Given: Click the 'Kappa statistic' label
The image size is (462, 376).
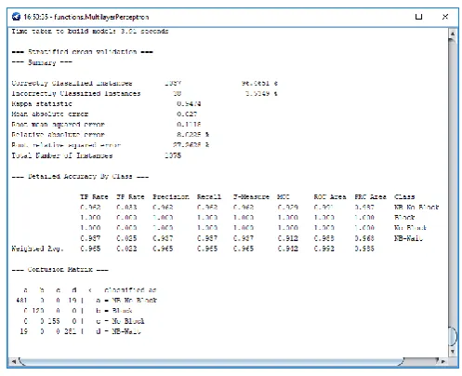Looking at the screenshot, I should pos(42,103).
